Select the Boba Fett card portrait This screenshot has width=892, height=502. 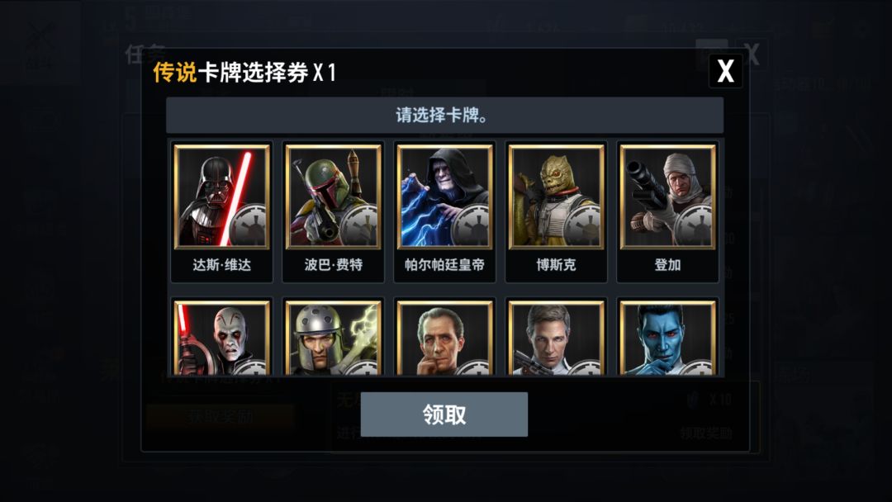click(x=334, y=197)
